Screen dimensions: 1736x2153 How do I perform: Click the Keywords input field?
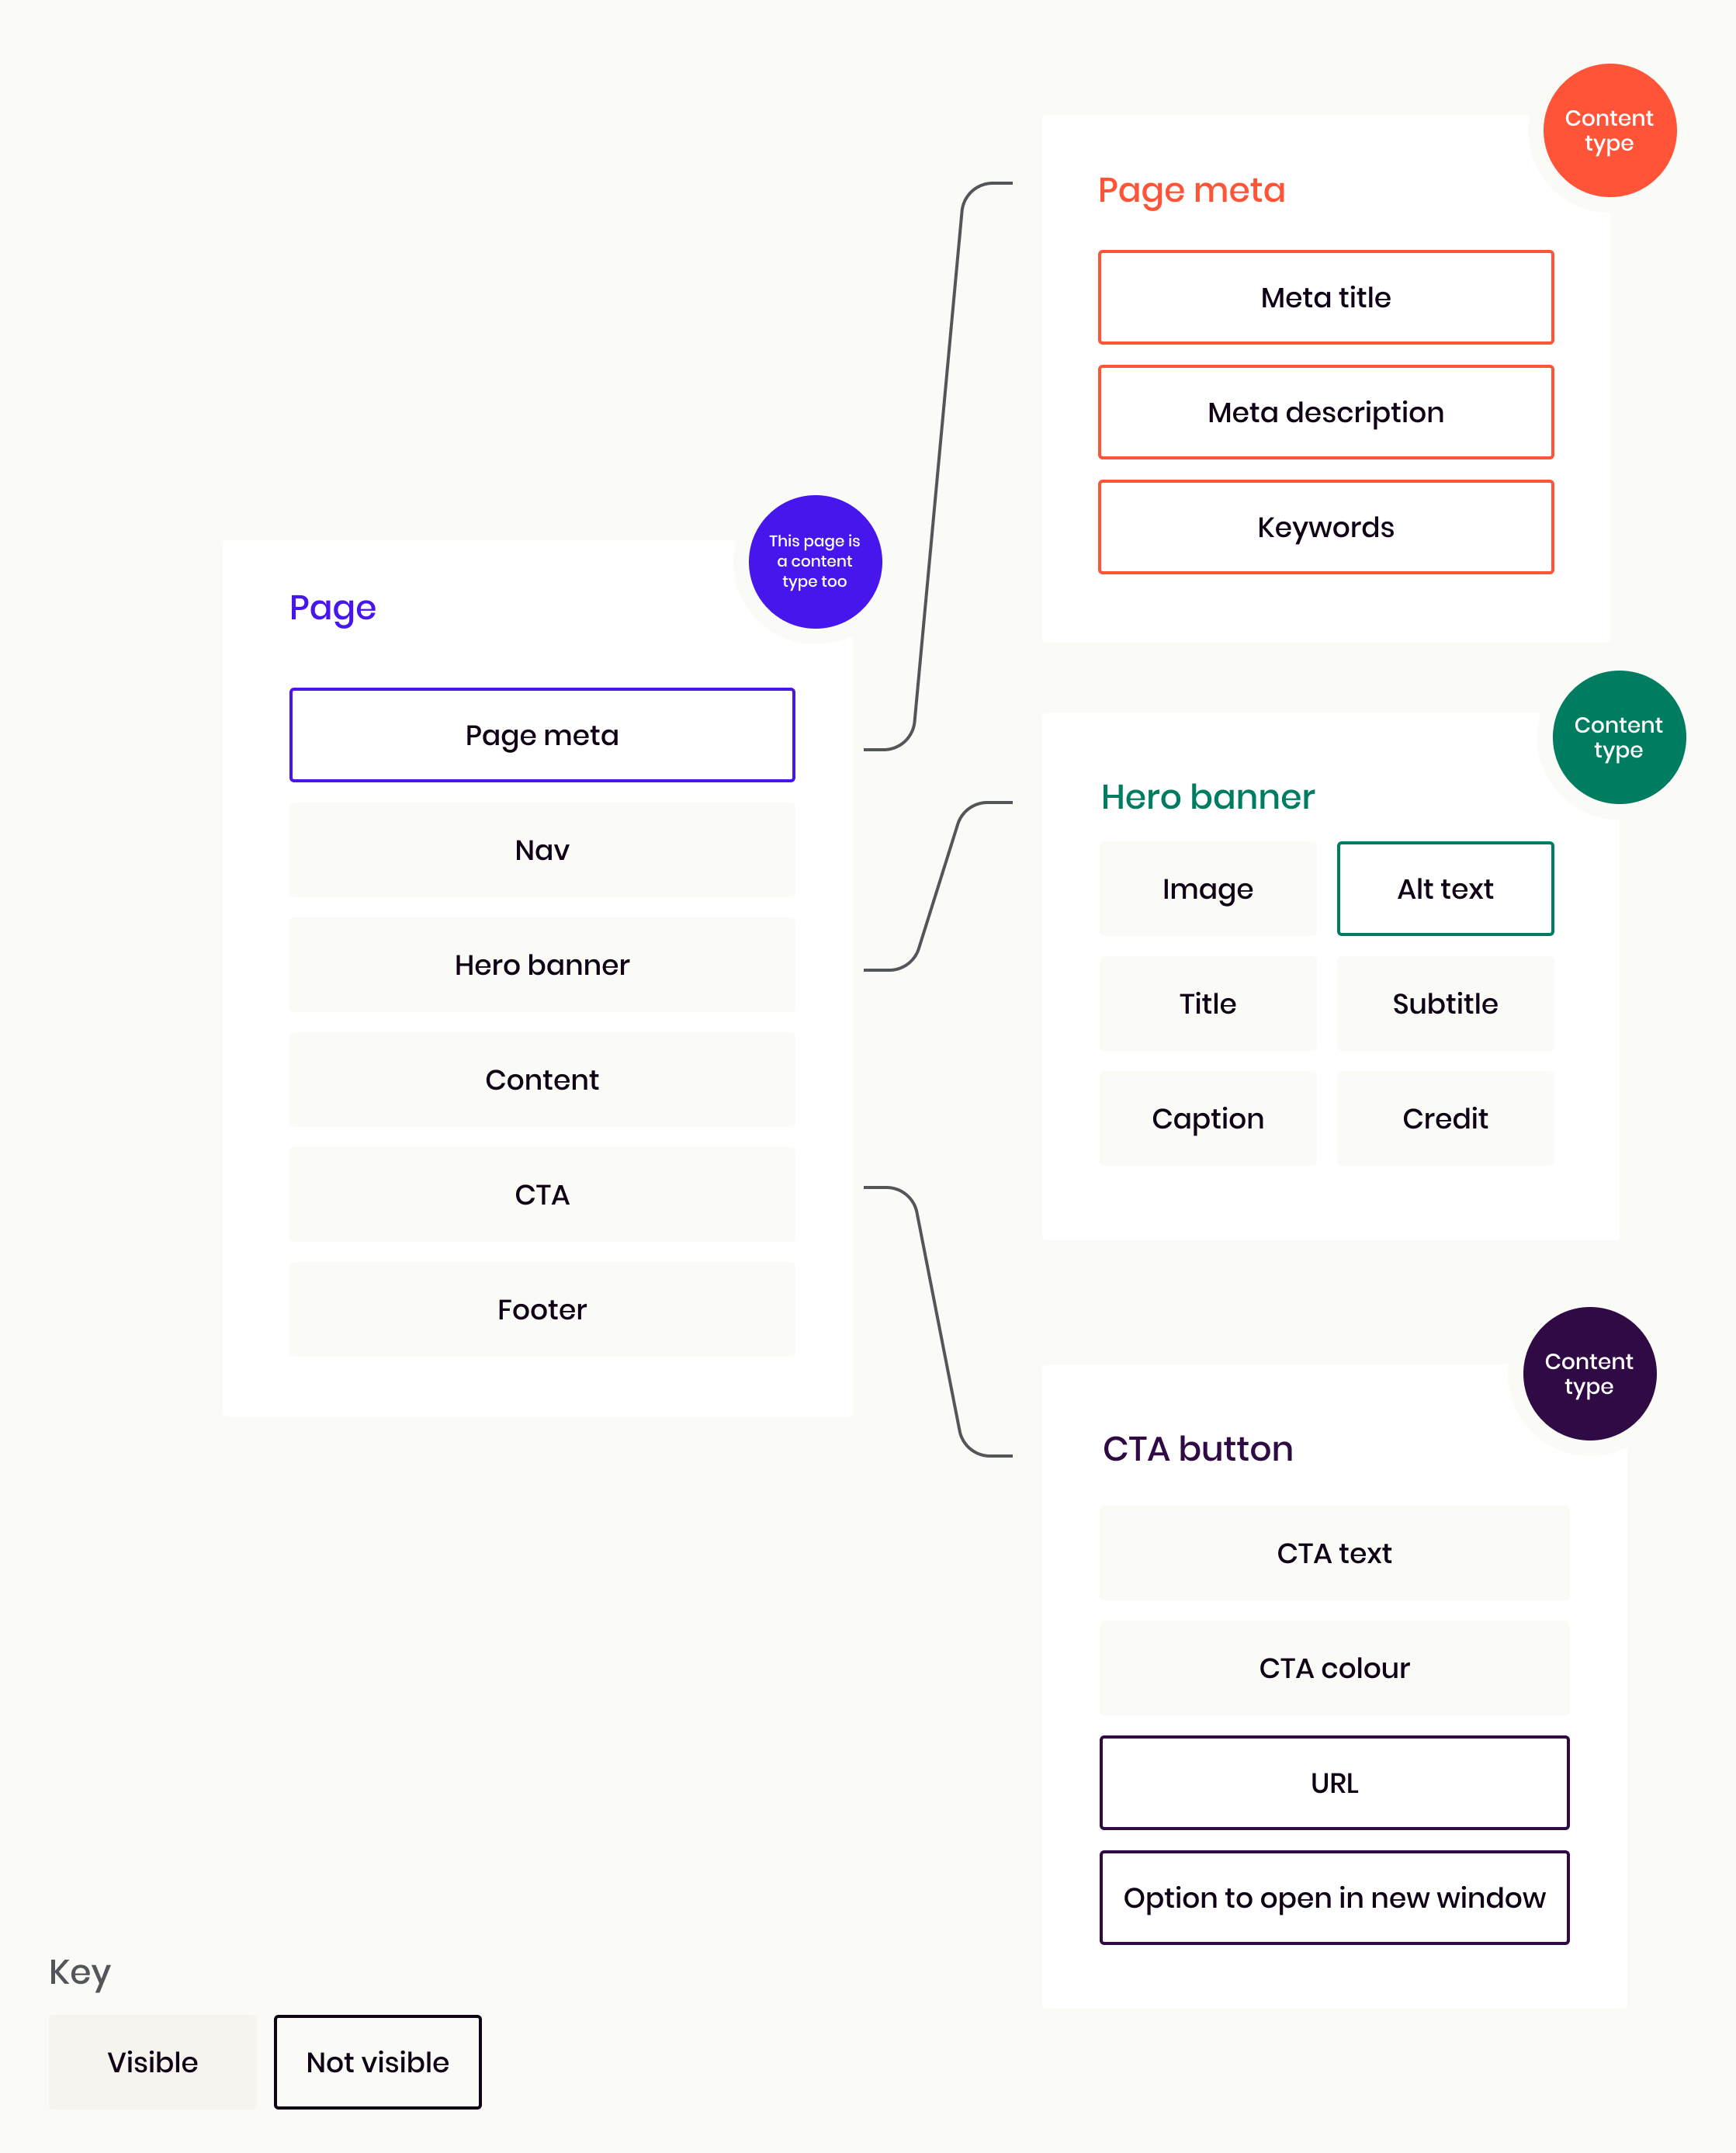[1329, 526]
